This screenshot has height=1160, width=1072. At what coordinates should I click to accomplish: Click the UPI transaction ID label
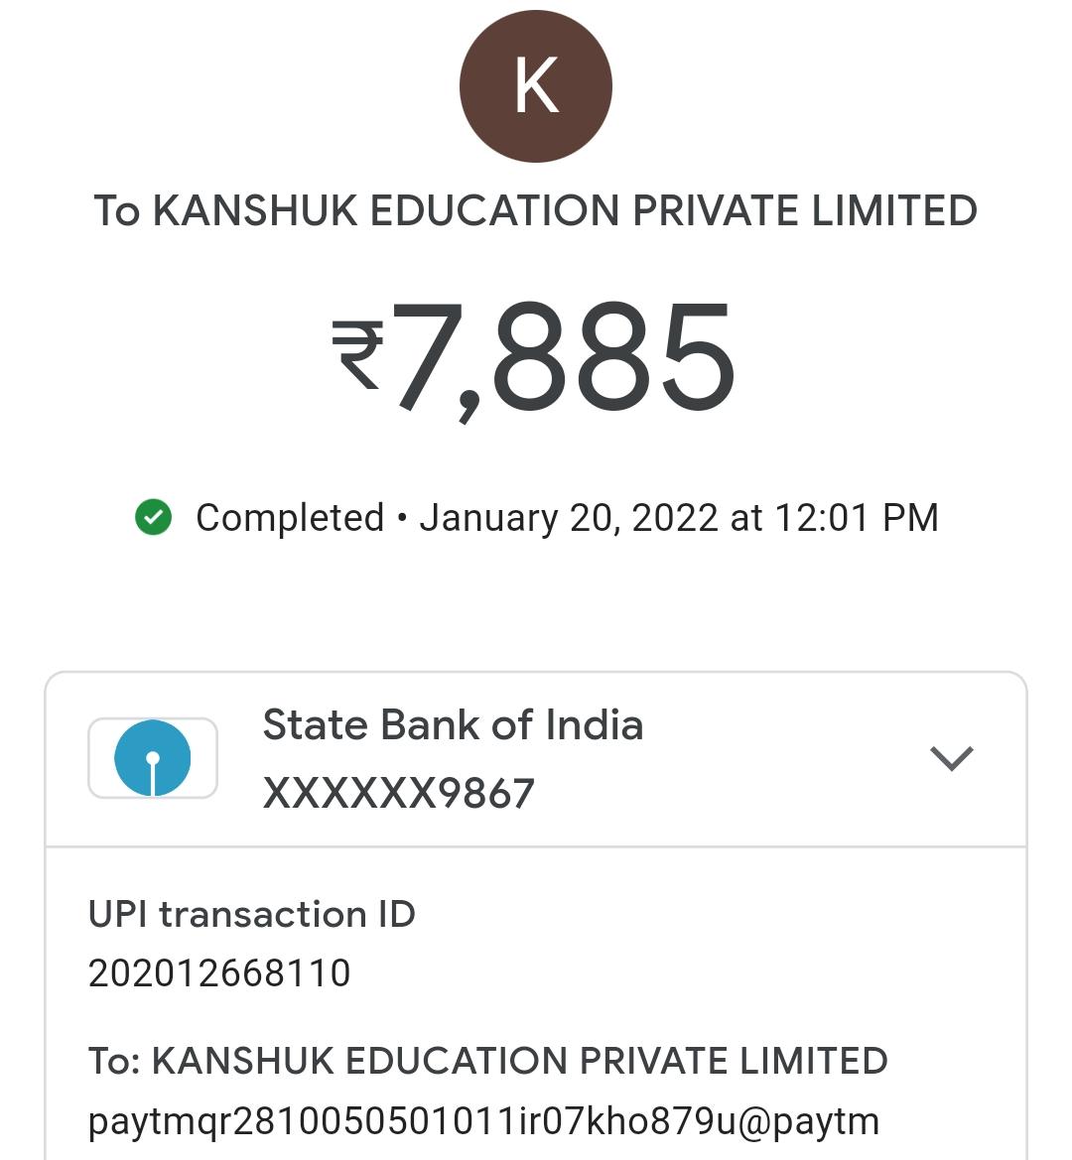pyautogui.click(x=251, y=914)
